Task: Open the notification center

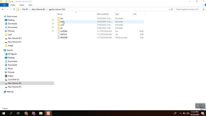Action: [x=203, y=113]
